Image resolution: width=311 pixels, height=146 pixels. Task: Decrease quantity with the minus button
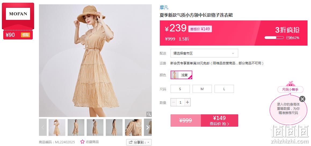click(x=173, y=103)
